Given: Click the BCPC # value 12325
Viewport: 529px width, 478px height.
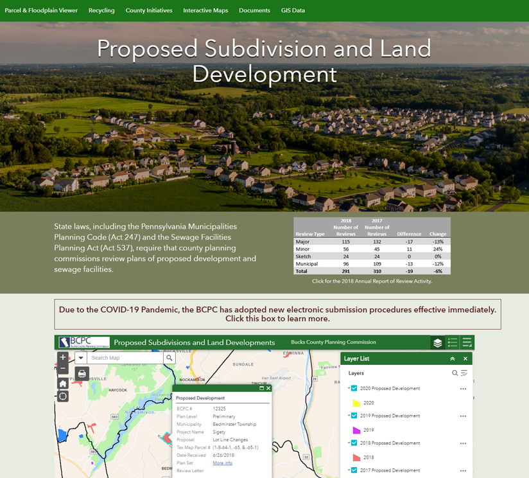Looking at the screenshot, I should [219, 409].
